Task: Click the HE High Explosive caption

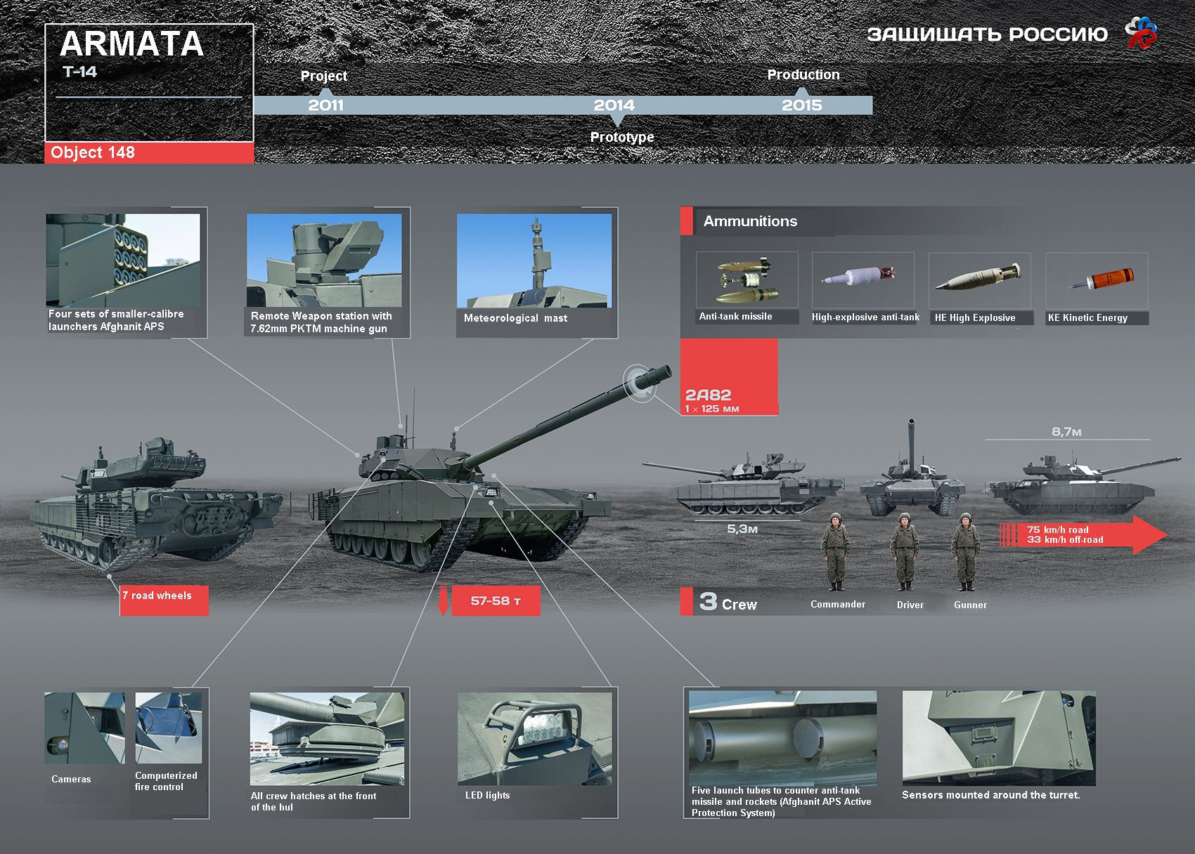Action: [x=975, y=318]
